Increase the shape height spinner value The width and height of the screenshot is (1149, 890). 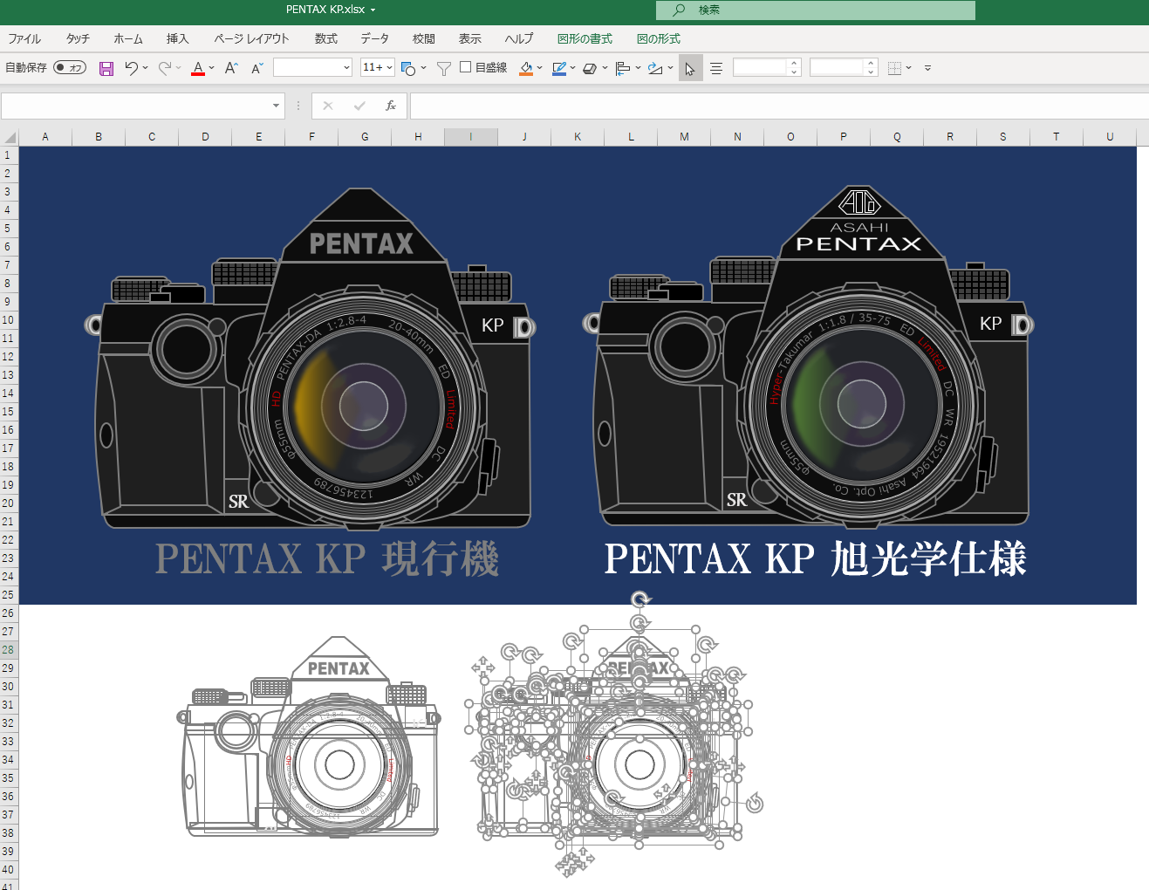(x=794, y=63)
